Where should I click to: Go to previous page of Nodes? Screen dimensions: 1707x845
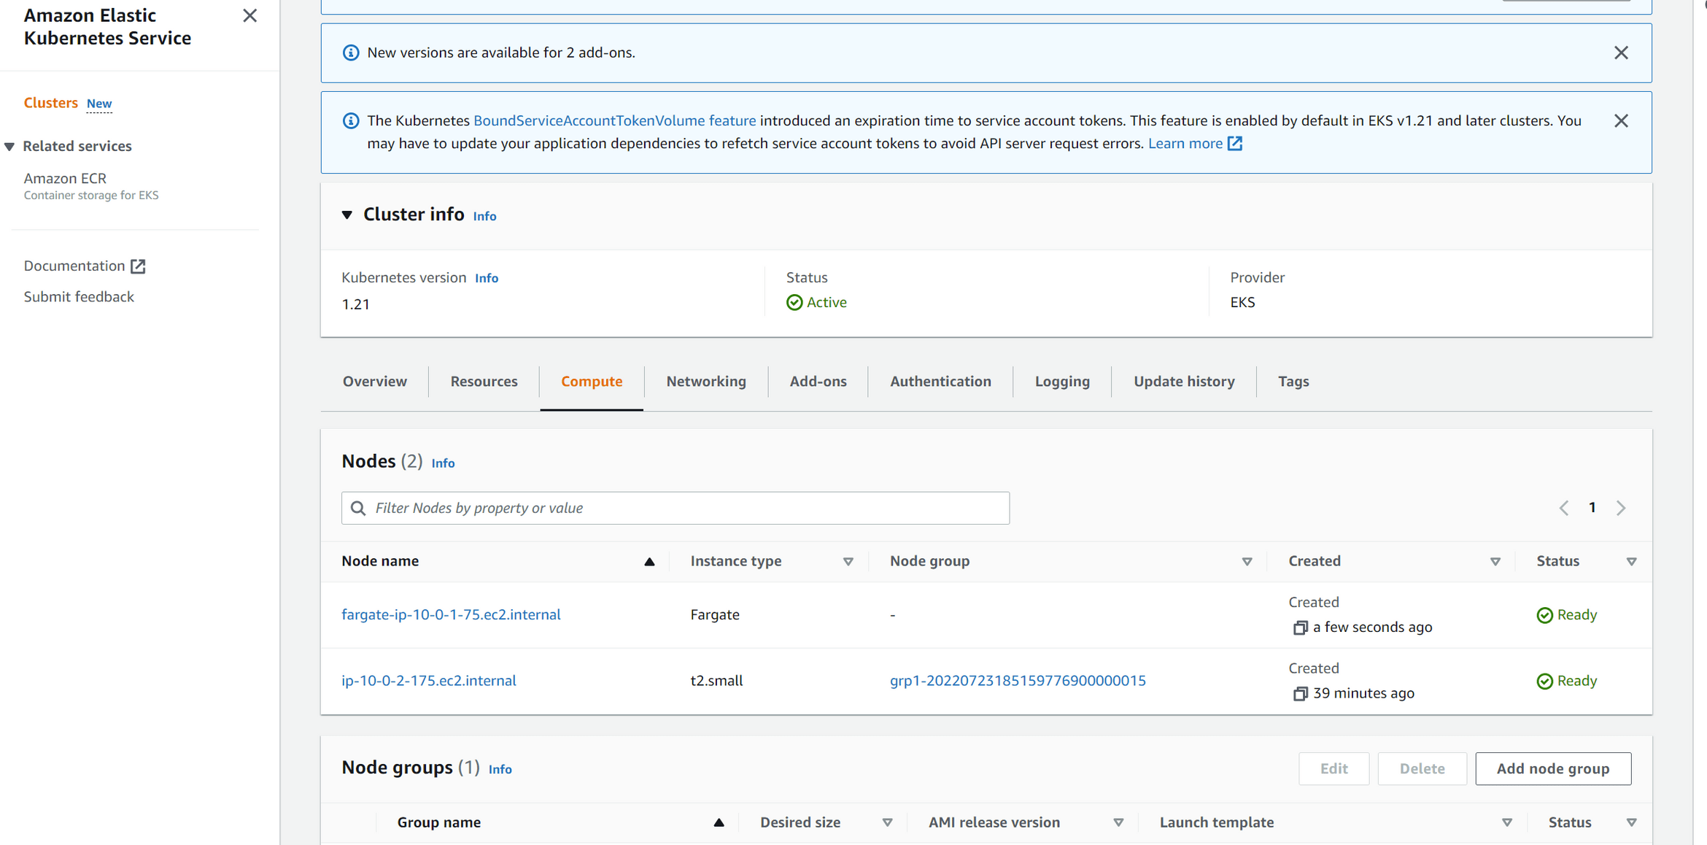pos(1564,508)
